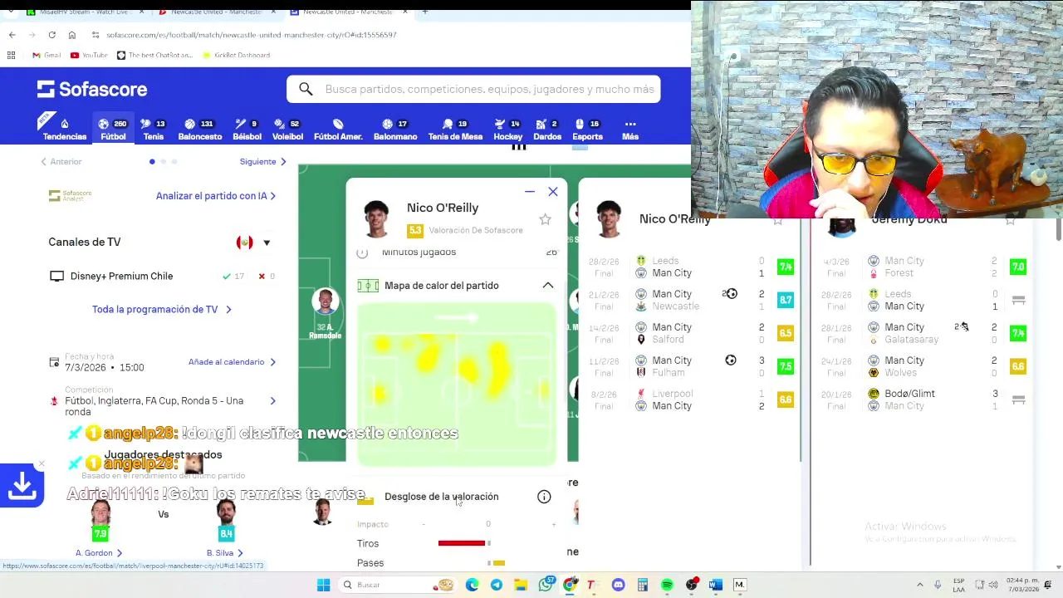Viewport: 1063px width, 598px height.
Task: Open Telegram from the taskbar
Action: tap(497, 585)
